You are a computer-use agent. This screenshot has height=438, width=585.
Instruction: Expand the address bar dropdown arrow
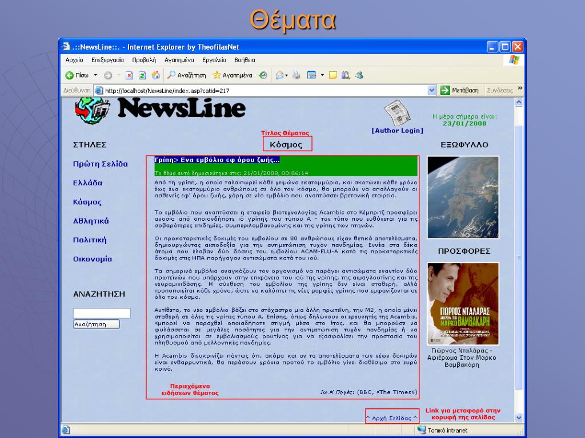pyautogui.click(x=432, y=91)
